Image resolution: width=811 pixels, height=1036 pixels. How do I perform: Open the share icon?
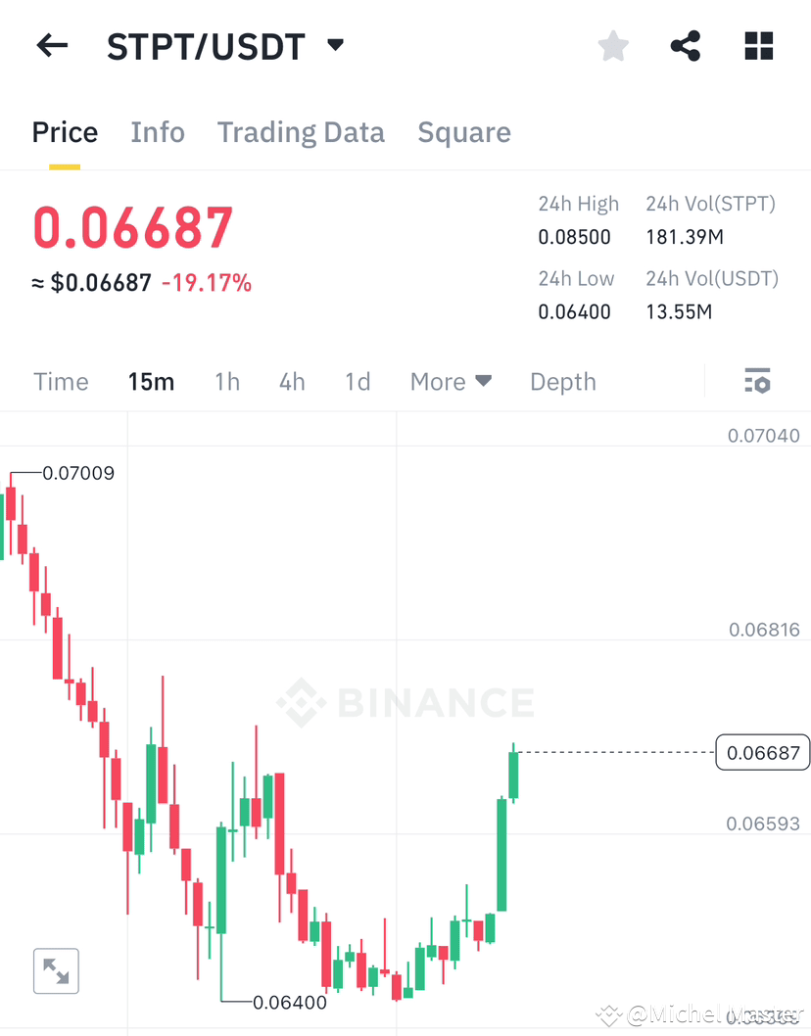[x=686, y=46]
